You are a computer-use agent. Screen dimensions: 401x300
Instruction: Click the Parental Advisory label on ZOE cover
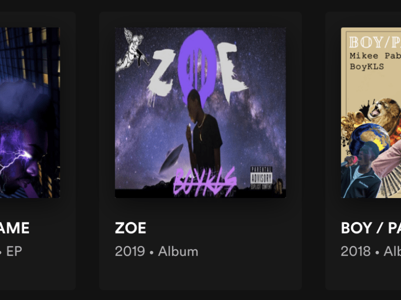click(261, 178)
